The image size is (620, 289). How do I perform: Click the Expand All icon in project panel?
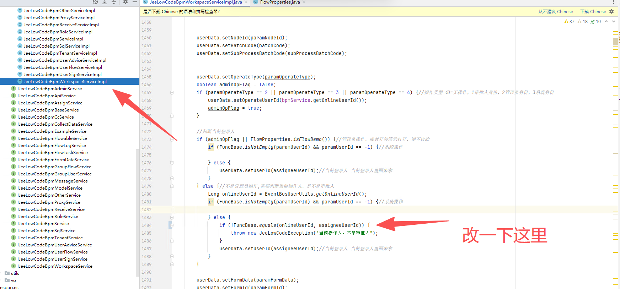(x=105, y=2)
